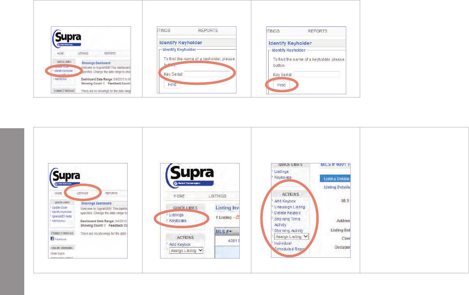The image size is (469, 295).
Task: Click the '1 Listing' count text
Action: pos(223,218)
